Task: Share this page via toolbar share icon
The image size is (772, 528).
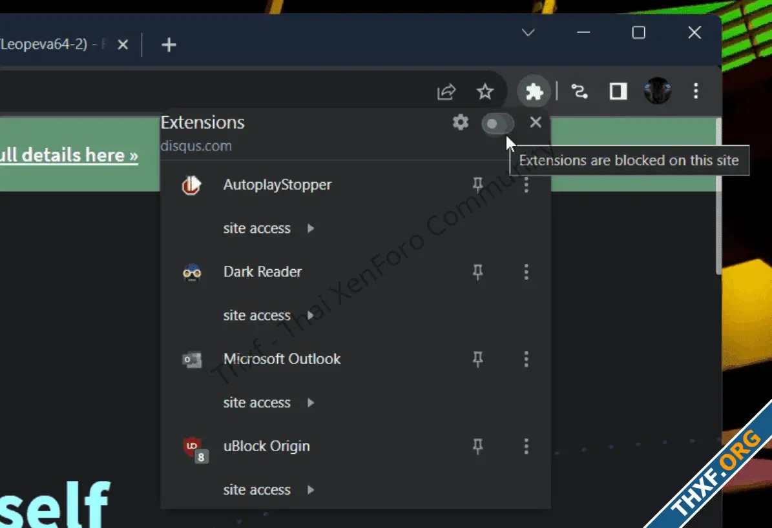Action: [x=446, y=92]
